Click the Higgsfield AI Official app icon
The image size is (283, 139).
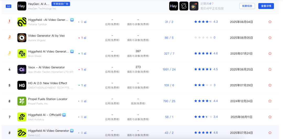(22, 117)
